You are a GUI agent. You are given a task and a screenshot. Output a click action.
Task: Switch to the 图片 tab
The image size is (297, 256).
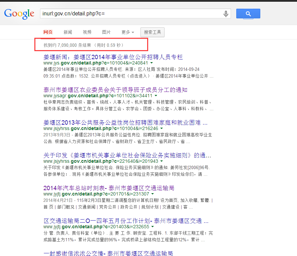pyautogui.click(x=106, y=32)
